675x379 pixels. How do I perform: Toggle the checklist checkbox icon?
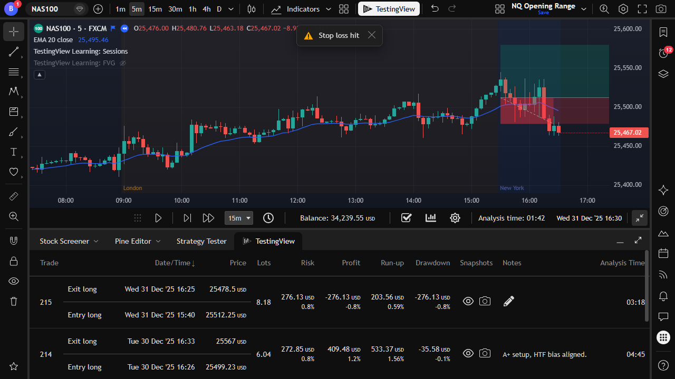(406, 218)
